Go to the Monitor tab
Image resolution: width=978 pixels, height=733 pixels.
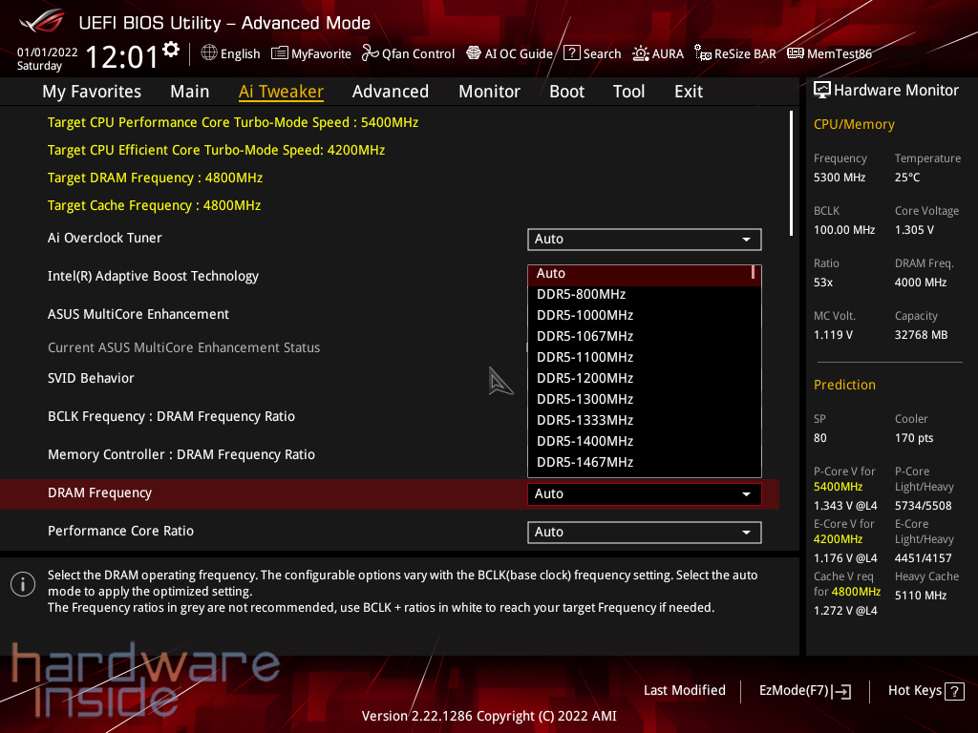489,92
